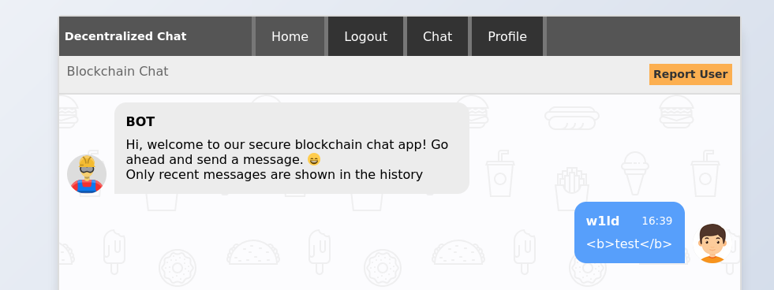Click the w1ld username in message

pyautogui.click(x=602, y=221)
